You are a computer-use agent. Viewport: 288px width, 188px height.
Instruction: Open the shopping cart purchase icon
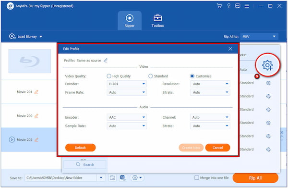(x=219, y=6)
